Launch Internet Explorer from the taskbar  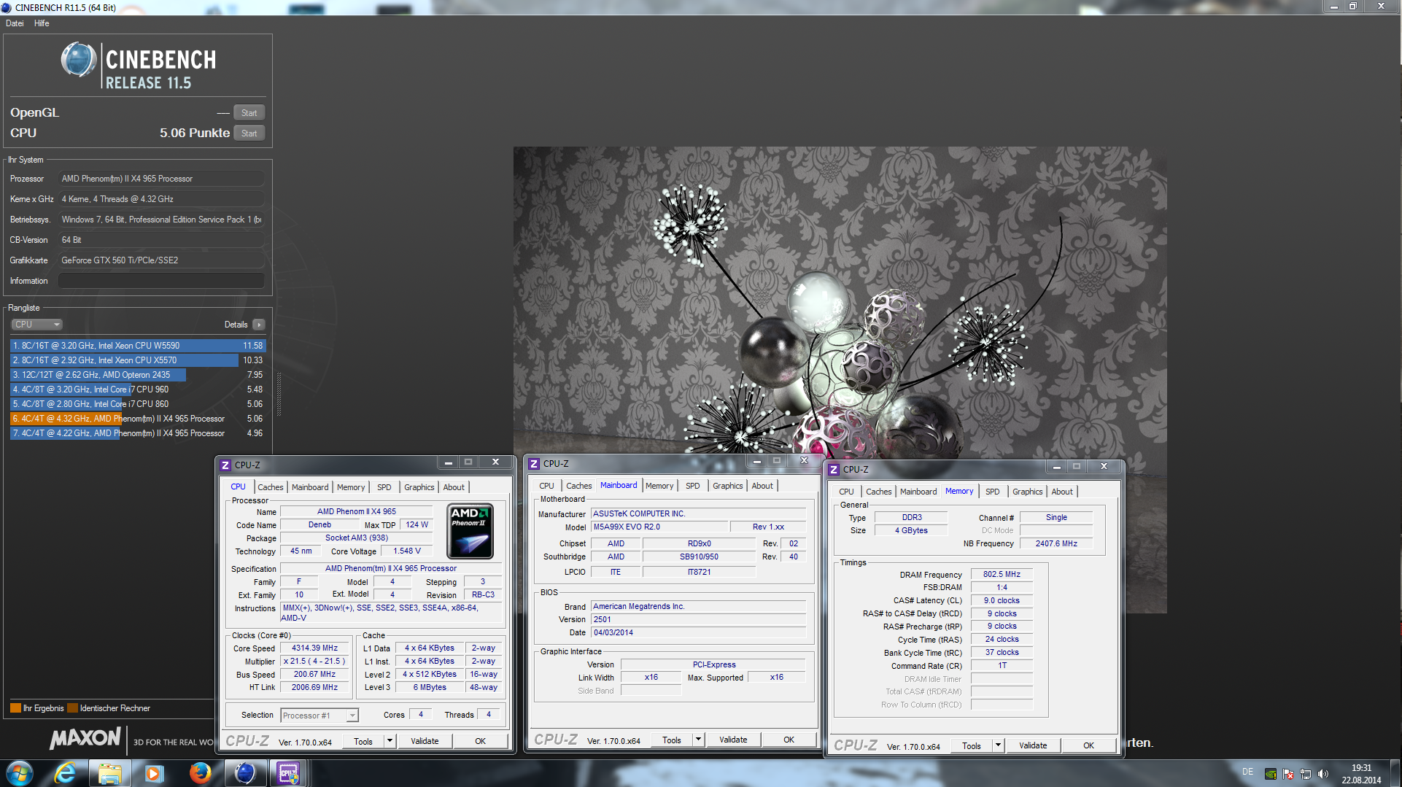(65, 773)
